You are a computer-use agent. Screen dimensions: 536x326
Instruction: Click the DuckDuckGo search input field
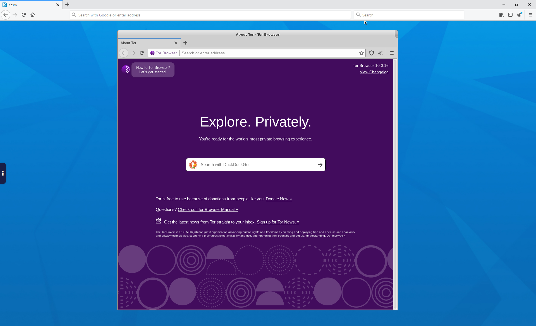pos(255,164)
